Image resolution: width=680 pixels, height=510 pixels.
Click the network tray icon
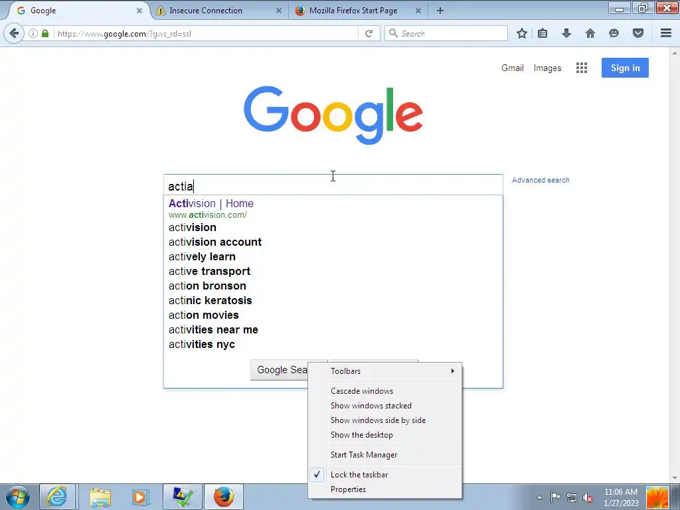point(572,497)
